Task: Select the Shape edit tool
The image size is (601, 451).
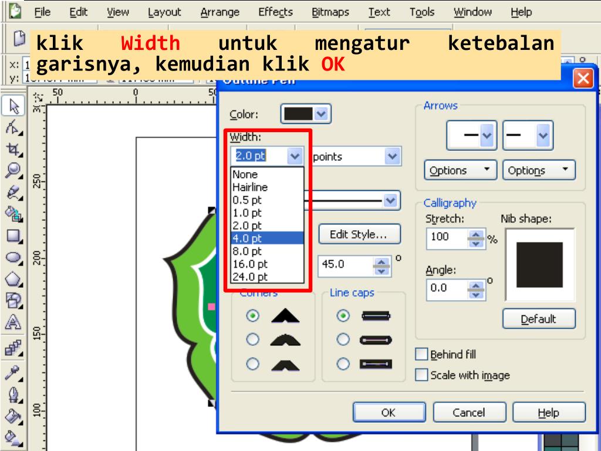Action: click(x=14, y=127)
